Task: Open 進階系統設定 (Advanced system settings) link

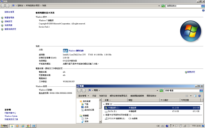Action: click(10, 29)
